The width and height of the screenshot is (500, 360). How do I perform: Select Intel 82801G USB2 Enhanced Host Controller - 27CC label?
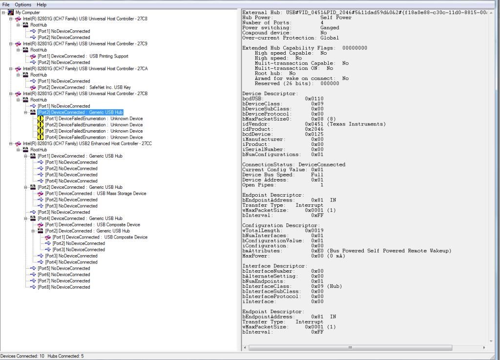87,144
